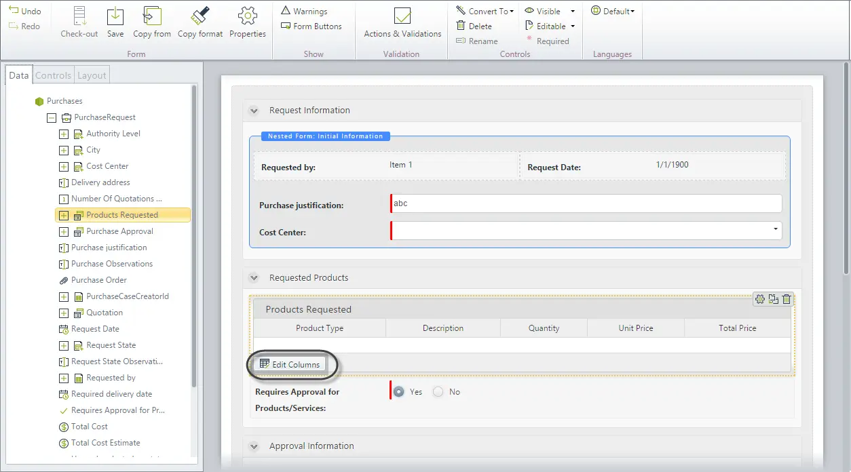The height and width of the screenshot is (472, 851).
Task: Save the form
Action: coord(115,22)
